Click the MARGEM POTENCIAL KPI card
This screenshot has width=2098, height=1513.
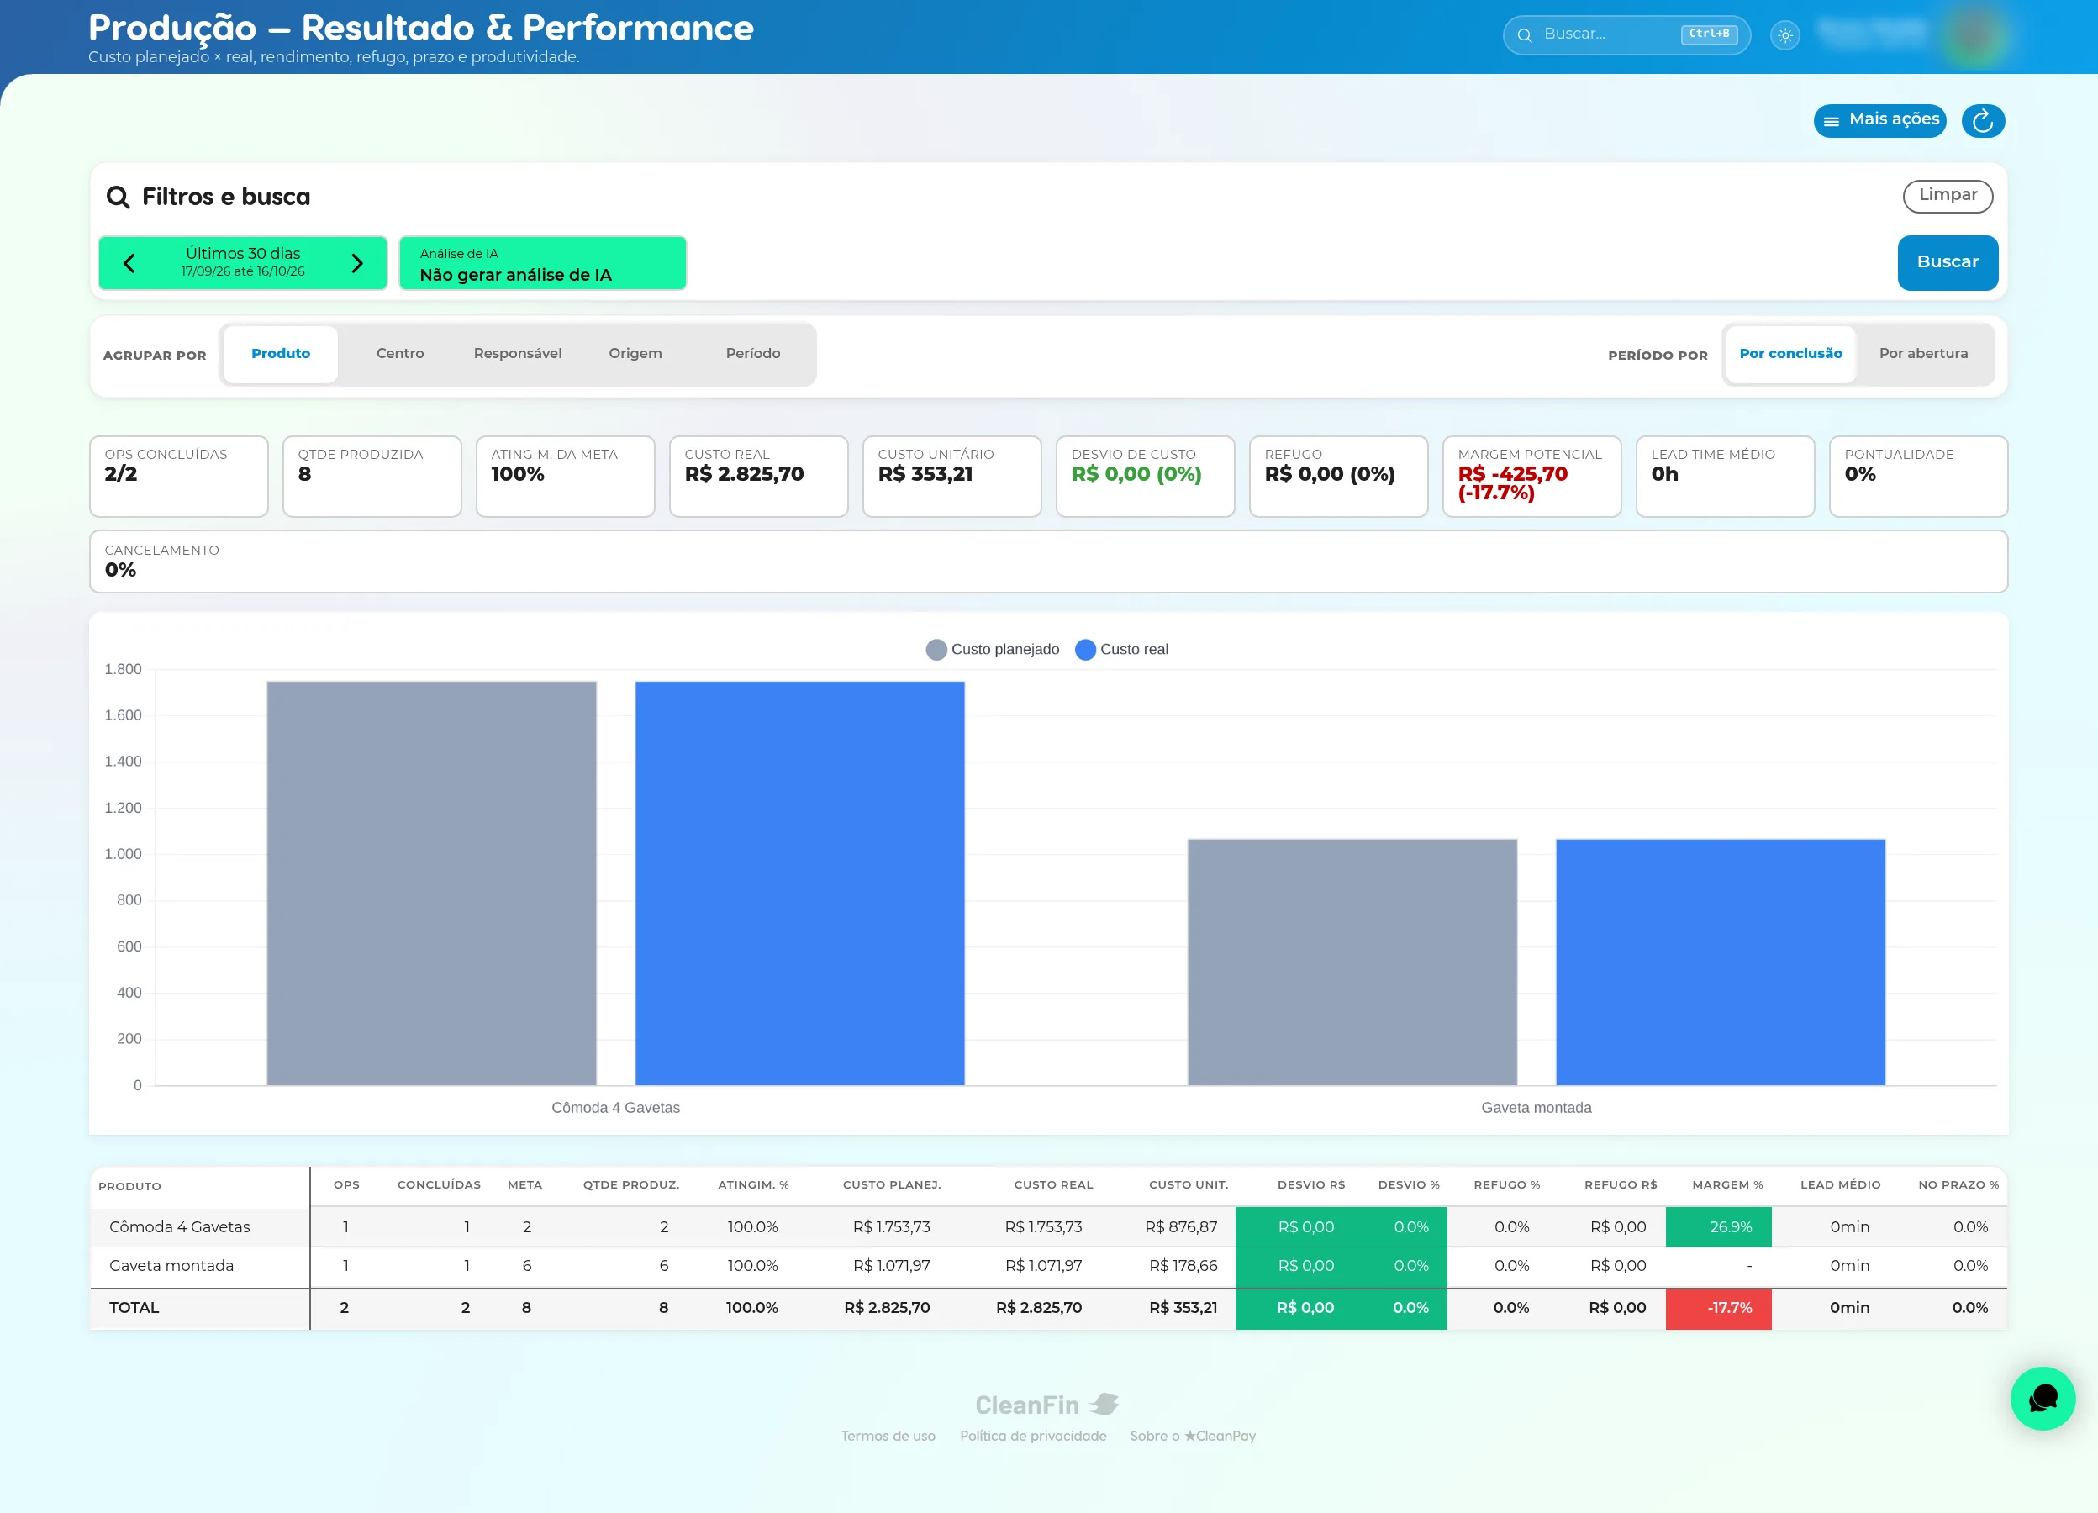1531,477
